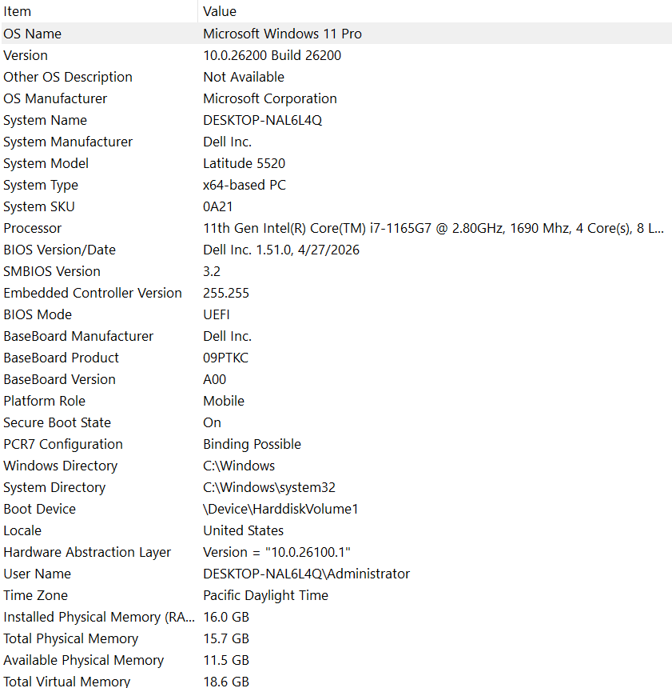
Task: Select the BaseBoard Version row label
Action: [60, 379]
